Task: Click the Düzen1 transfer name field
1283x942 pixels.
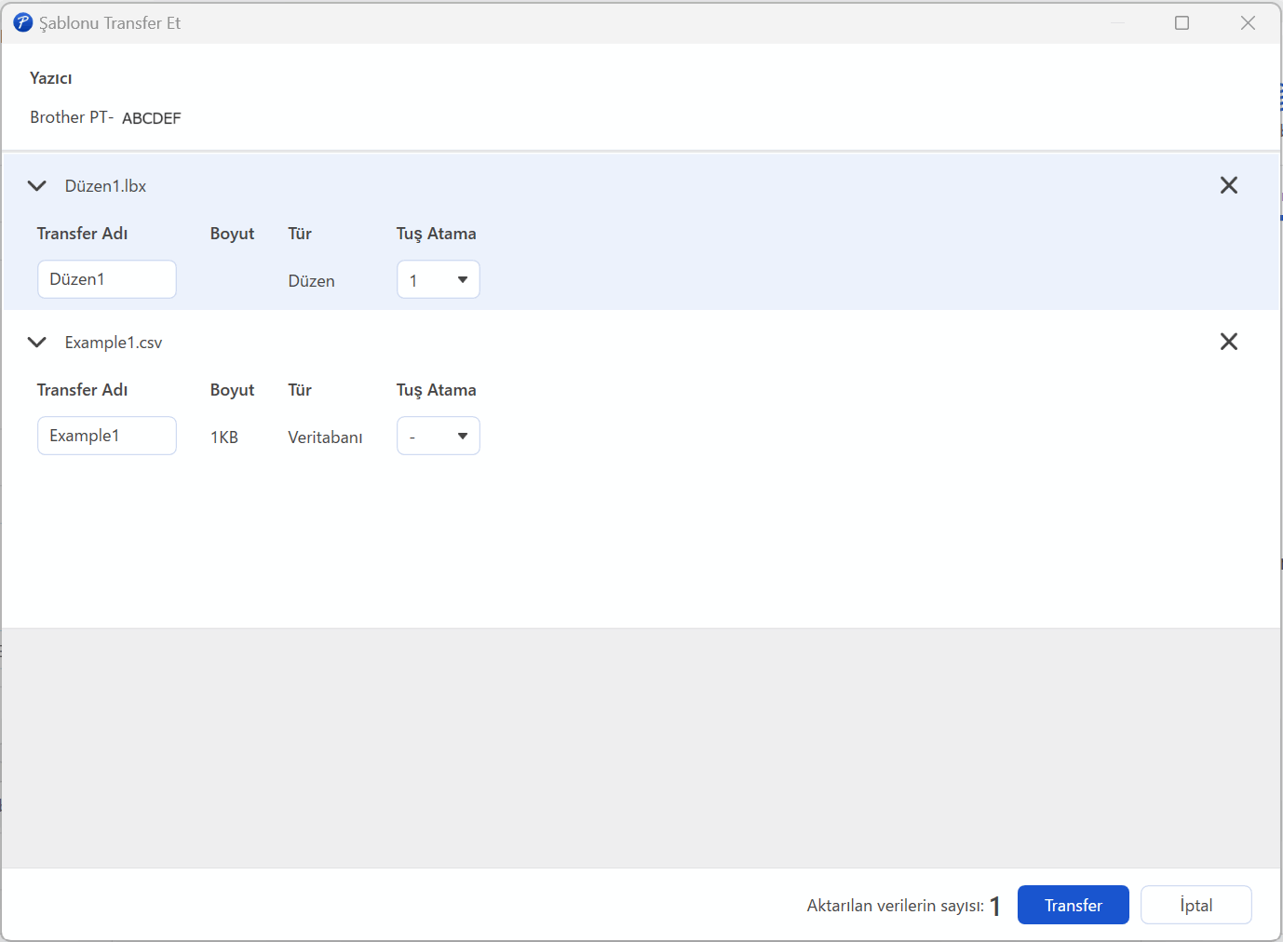Action: 107,280
